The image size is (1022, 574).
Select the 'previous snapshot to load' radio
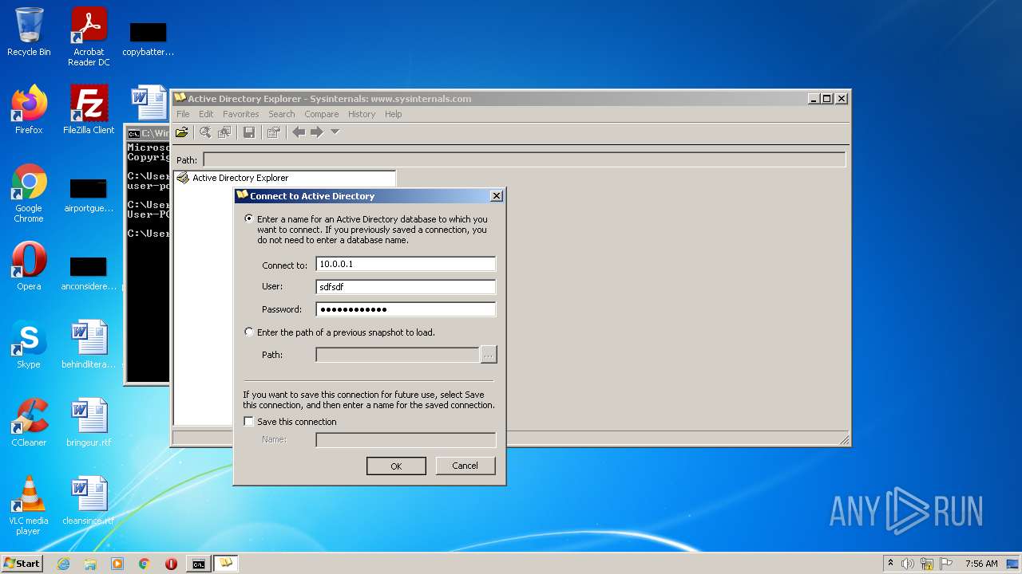click(249, 332)
